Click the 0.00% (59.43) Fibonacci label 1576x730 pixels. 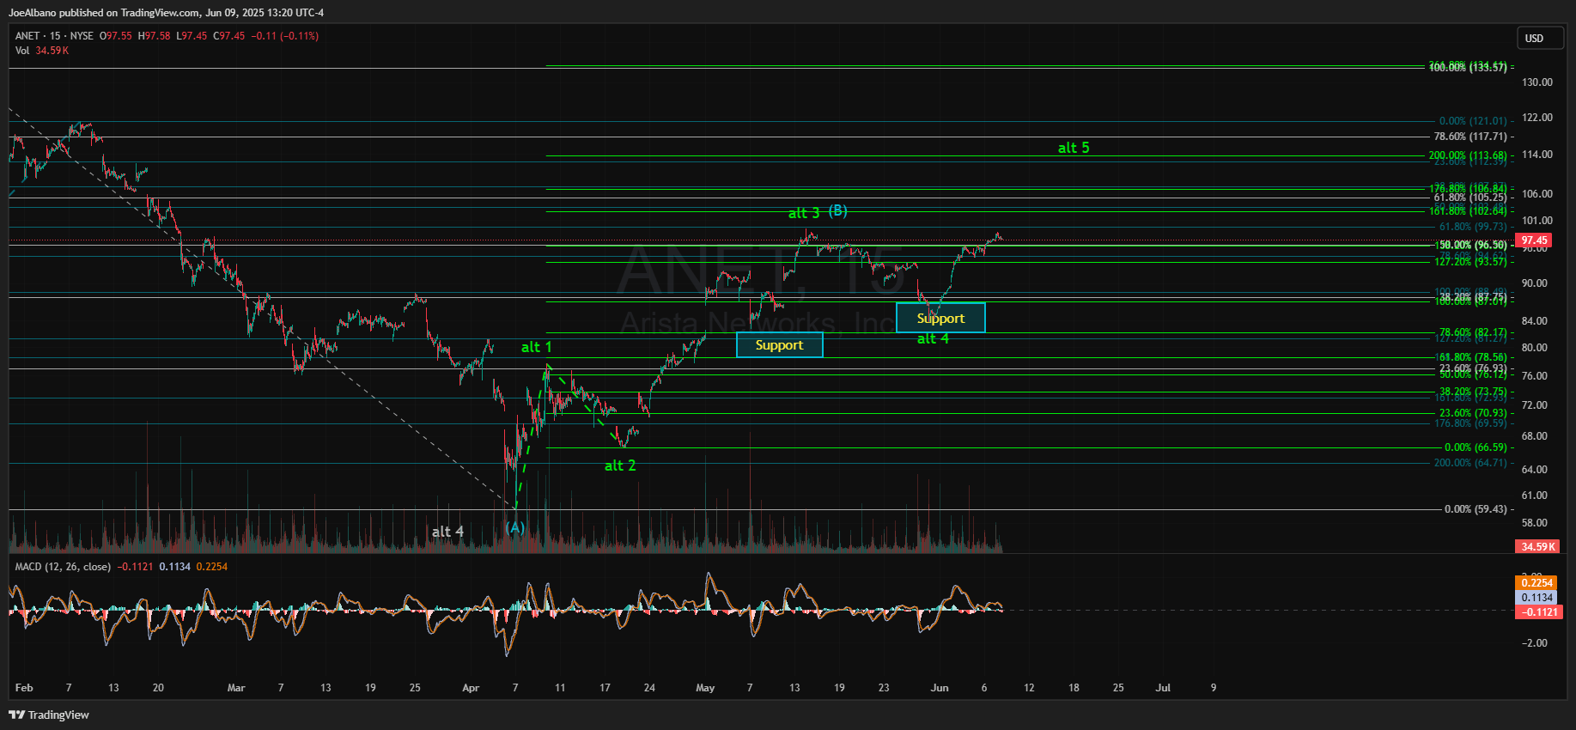1476,509
